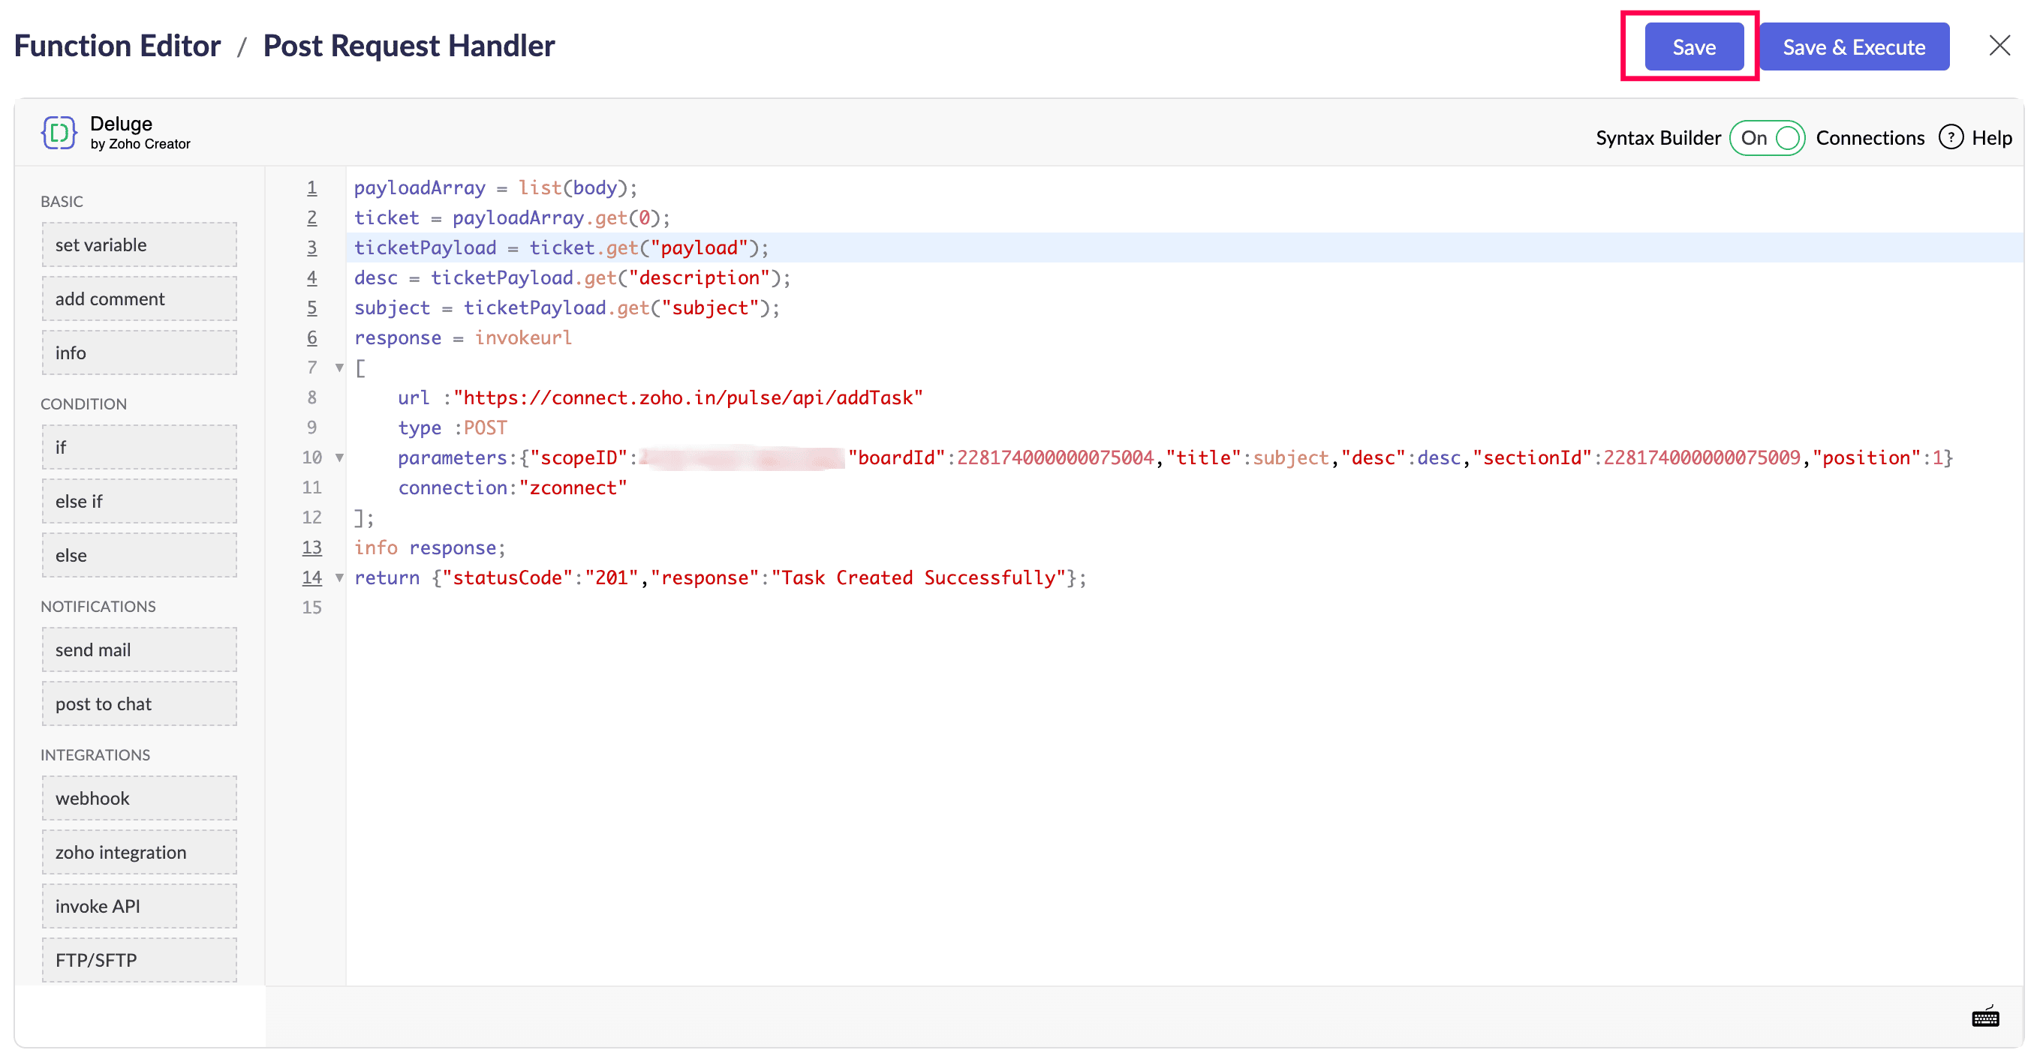Click the keyboard shortcuts icon
The width and height of the screenshot is (2037, 1050).
(1984, 1017)
